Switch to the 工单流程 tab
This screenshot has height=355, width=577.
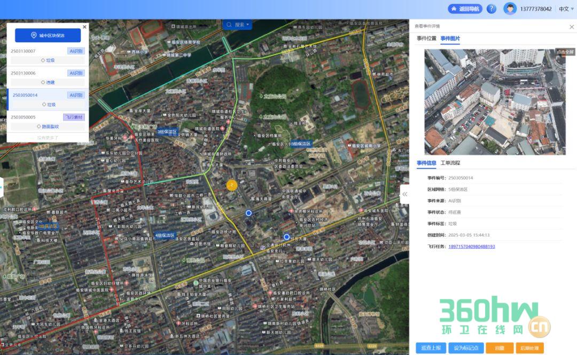pyautogui.click(x=450, y=163)
